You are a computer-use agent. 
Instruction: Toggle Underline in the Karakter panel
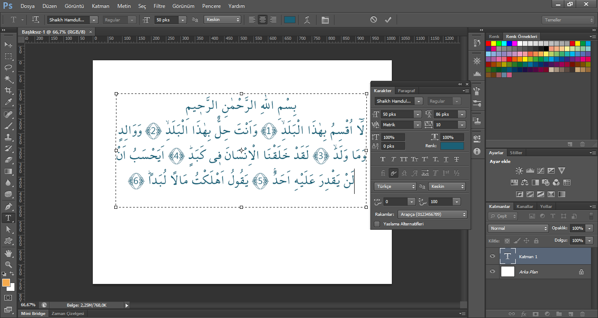pyautogui.click(x=446, y=159)
